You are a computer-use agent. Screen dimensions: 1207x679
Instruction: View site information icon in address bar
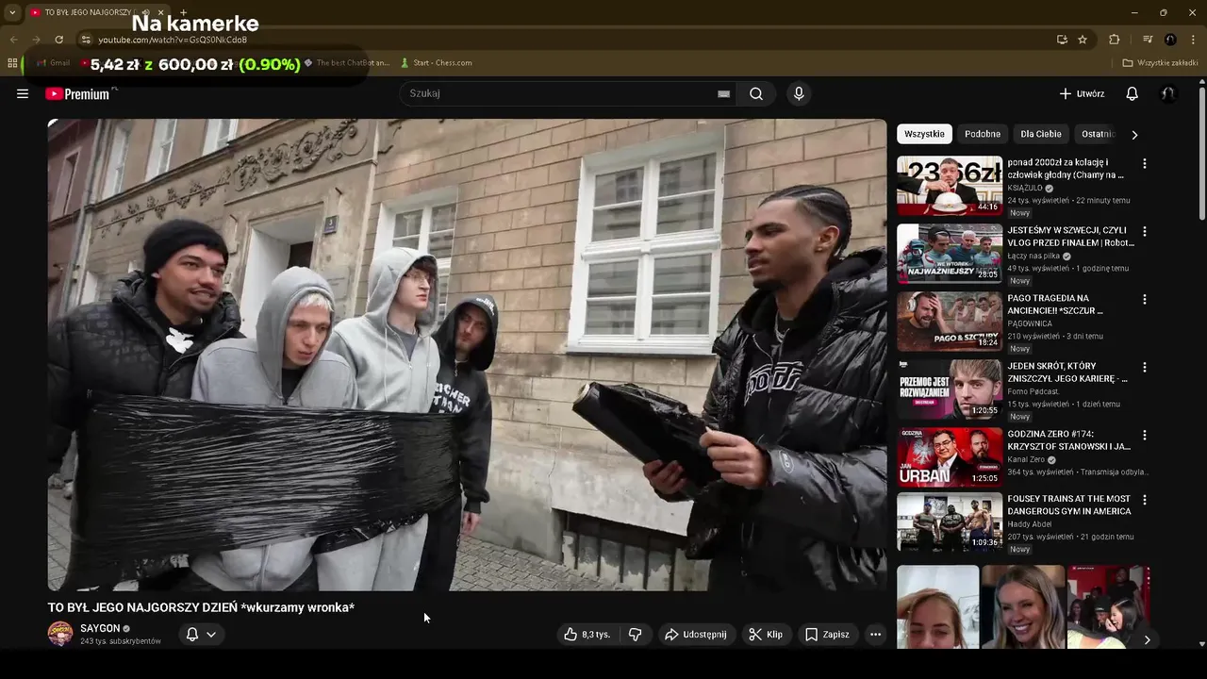point(86,40)
